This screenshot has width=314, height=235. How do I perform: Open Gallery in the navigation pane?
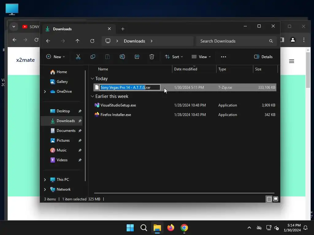tap(62, 82)
